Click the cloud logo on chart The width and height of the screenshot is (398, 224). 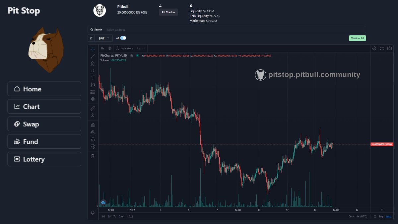click(103, 202)
